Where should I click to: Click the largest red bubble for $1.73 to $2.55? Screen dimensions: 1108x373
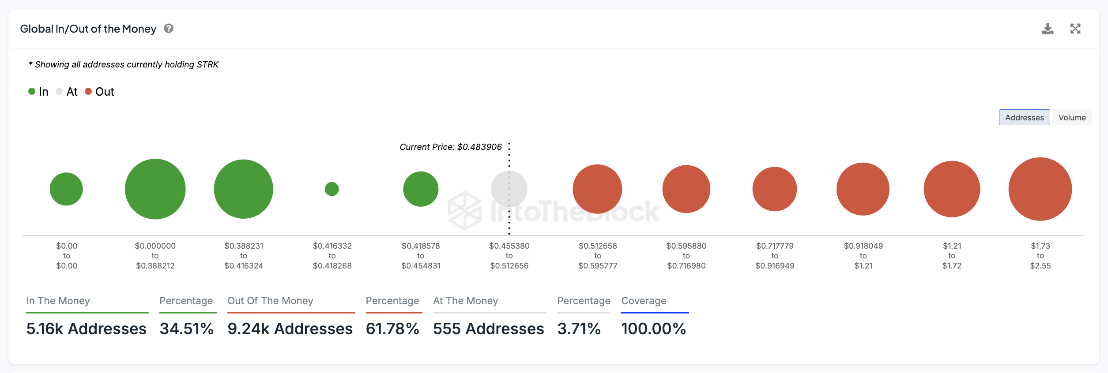[1040, 189]
